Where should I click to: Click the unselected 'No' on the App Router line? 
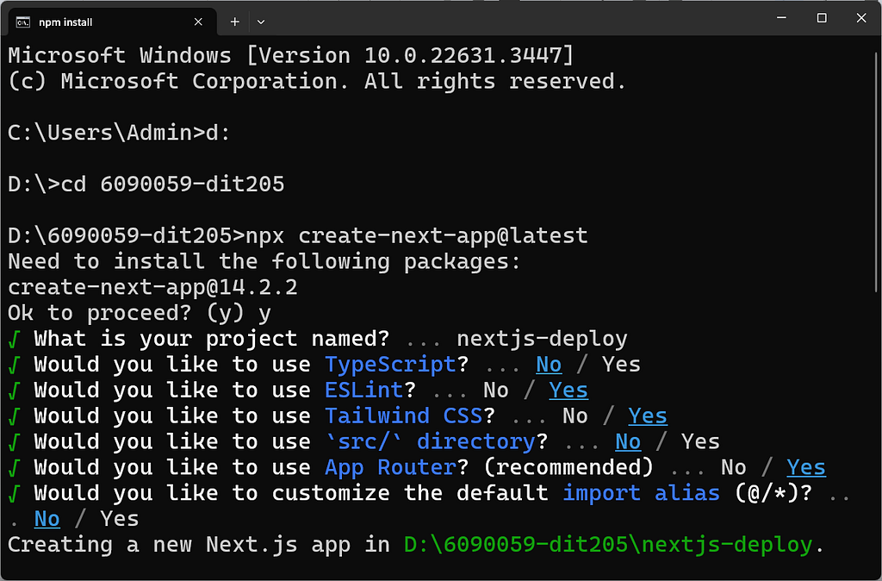coord(734,468)
